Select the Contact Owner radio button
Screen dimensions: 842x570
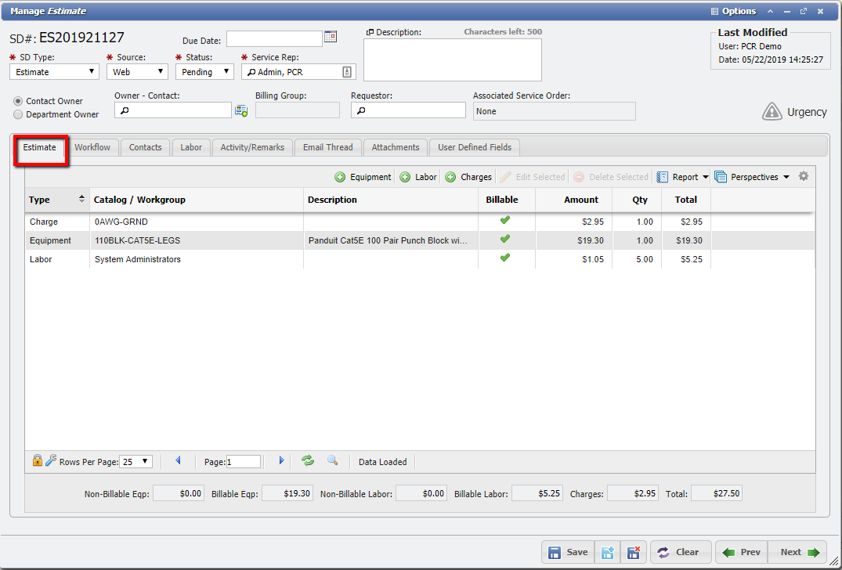[18, 101]
